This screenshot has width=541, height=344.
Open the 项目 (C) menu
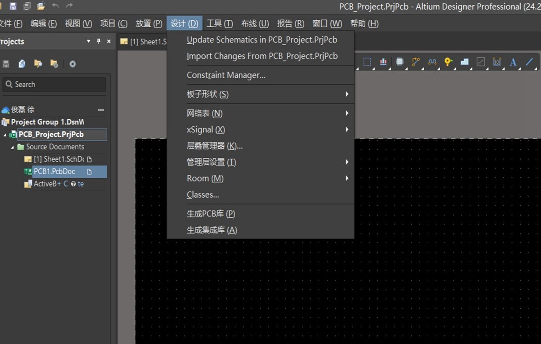114,23
